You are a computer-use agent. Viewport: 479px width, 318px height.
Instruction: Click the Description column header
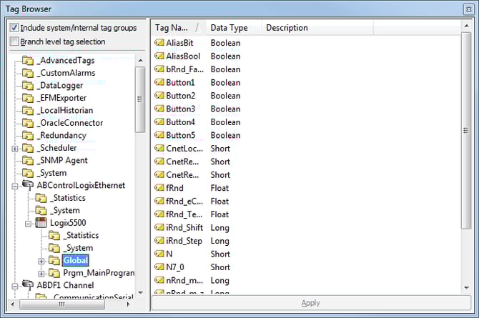pos(286,28)
